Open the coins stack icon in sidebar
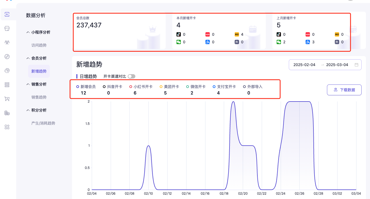370x199 pixels. pyautogui.click(x=7, y=113)
